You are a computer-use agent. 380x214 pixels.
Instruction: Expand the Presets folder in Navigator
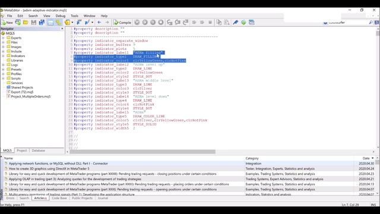tap(3, 70)
